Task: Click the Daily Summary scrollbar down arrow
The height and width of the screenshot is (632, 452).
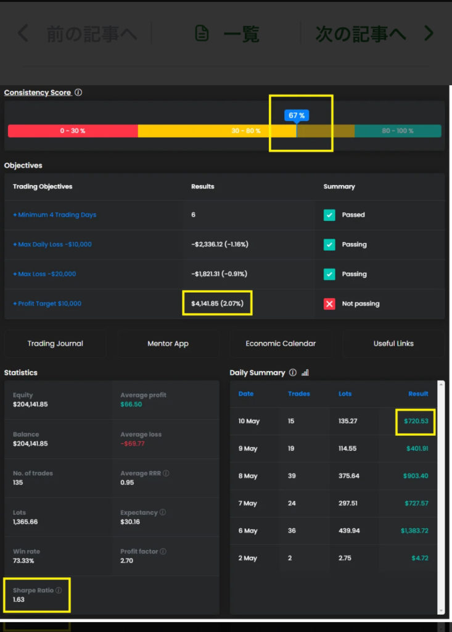Action: [440, 610]
